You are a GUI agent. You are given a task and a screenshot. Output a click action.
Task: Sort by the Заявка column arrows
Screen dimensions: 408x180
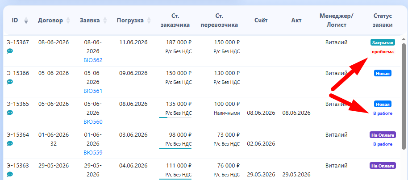[x=105, y=20]
